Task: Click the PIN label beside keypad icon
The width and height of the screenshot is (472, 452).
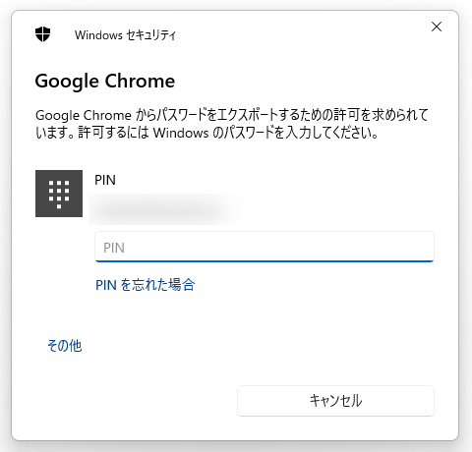Action: pos(105,180)
